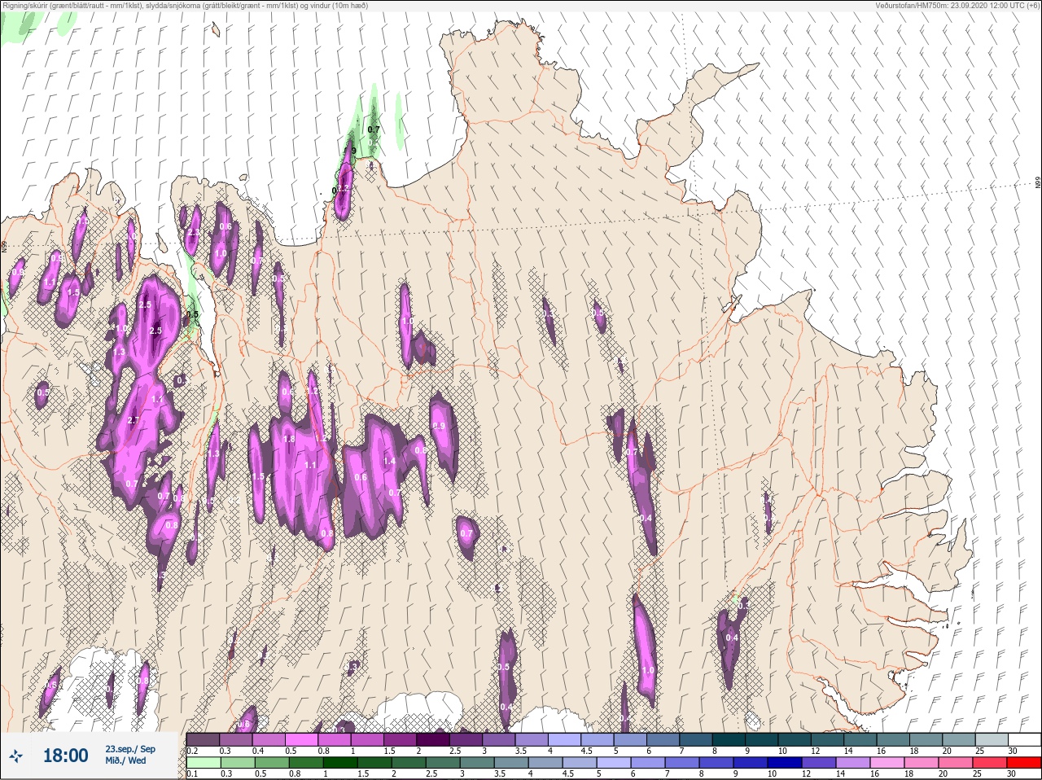Click the black '0.7' value in green area
This screenshot has width=1042, height=780.
pos(374,129)
